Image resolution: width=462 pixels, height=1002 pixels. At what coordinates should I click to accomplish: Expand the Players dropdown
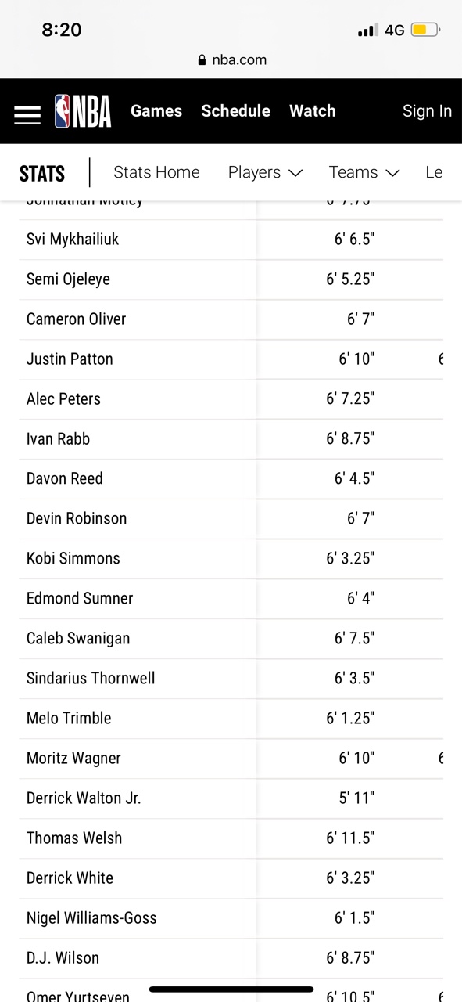[x=265, y=172]
